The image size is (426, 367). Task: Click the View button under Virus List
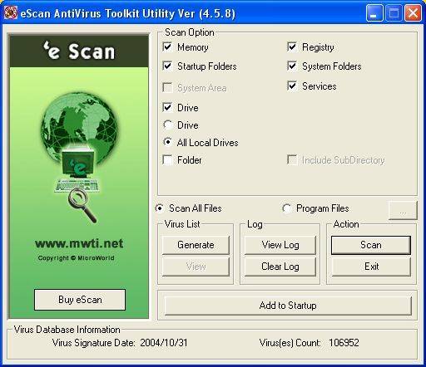[196, 267]
